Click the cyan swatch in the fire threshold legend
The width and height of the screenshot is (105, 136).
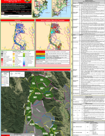pos(40,58)
